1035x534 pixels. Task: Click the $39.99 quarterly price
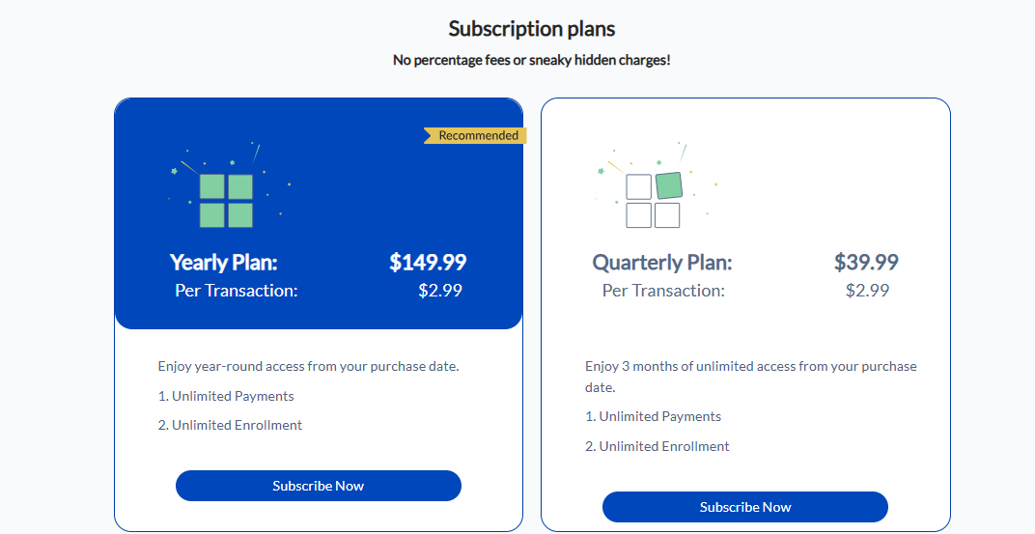(866, 262)
